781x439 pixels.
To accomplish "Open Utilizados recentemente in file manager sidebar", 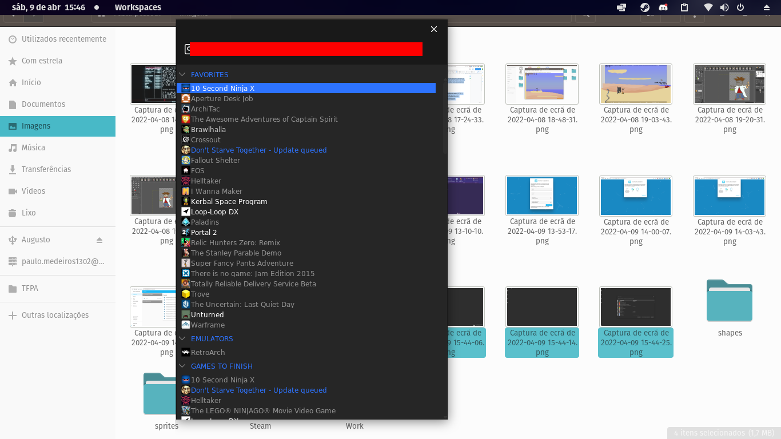I will [58, 39].
